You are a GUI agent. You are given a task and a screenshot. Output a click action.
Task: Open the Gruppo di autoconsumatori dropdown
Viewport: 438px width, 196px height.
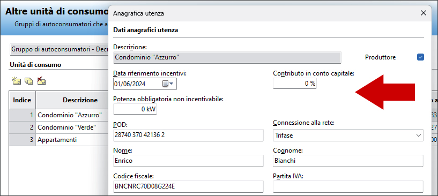click(60, 50)
